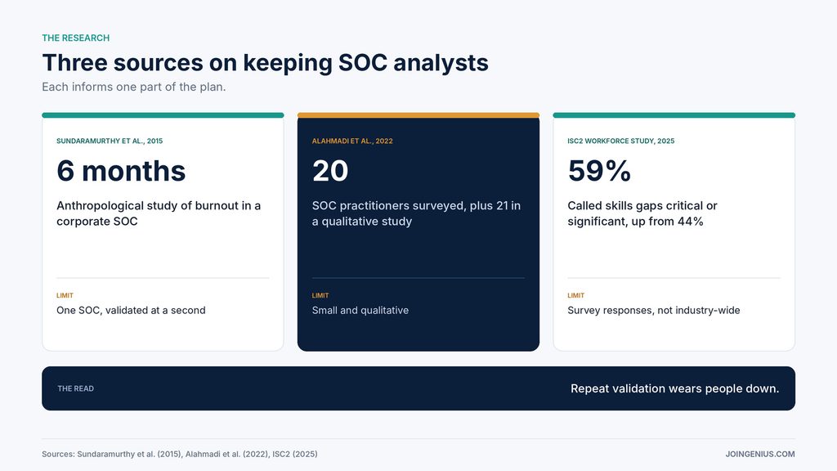Image resolution: width=837 pixels, height=471 pixels.
Task: Click the 'THE READ' label
Action: coord(76,388)
